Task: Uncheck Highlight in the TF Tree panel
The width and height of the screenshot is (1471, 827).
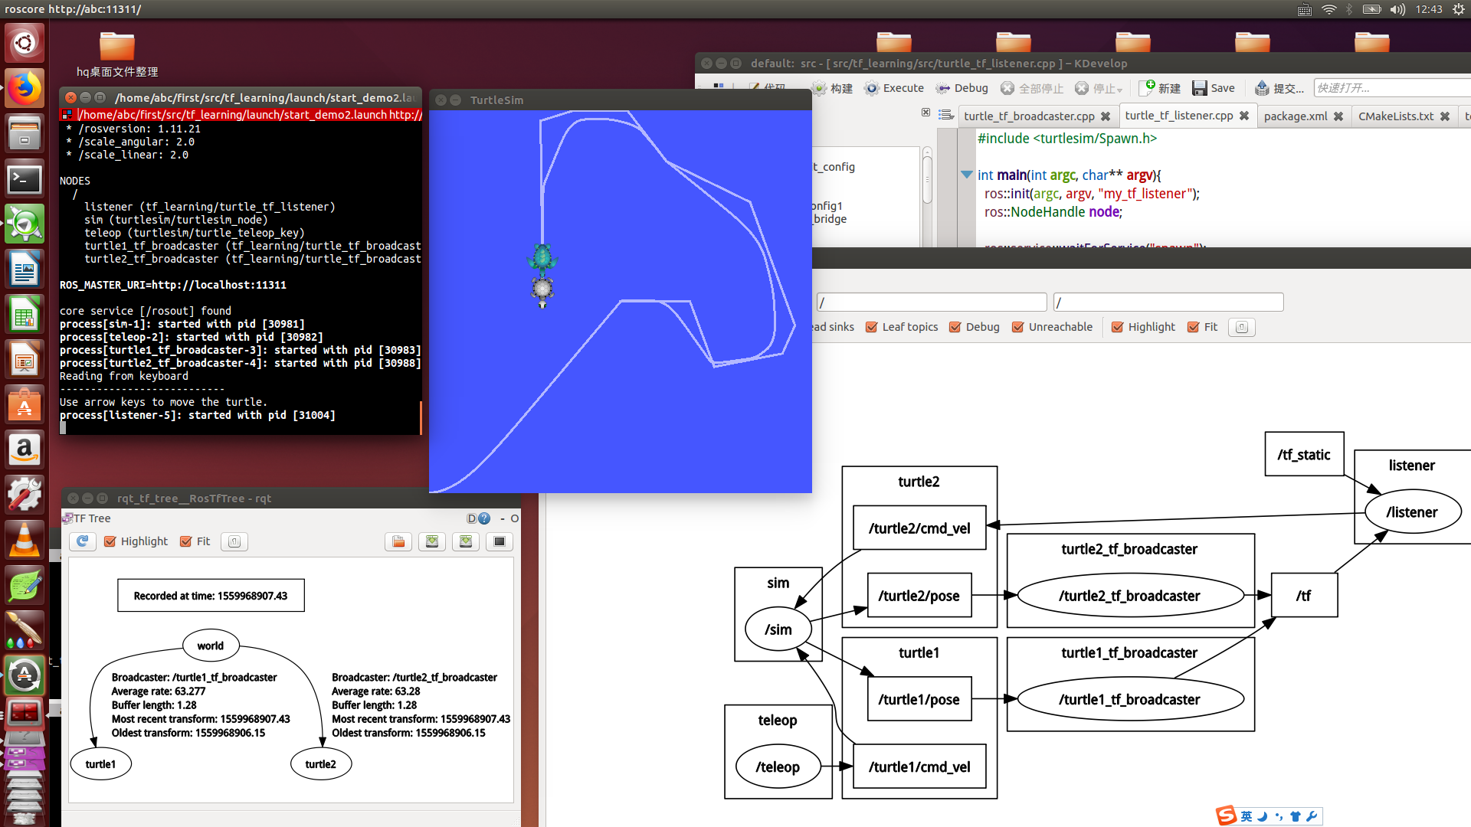Action: click(110, 541)
